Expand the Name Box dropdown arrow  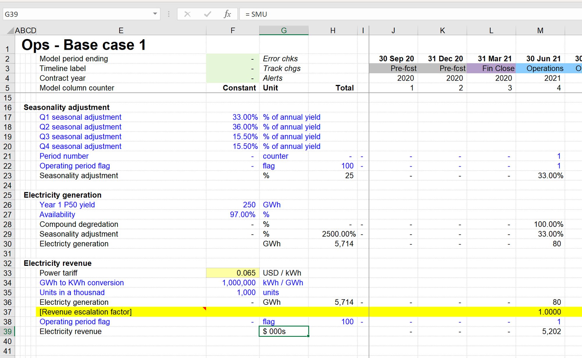tap(155, 14)
